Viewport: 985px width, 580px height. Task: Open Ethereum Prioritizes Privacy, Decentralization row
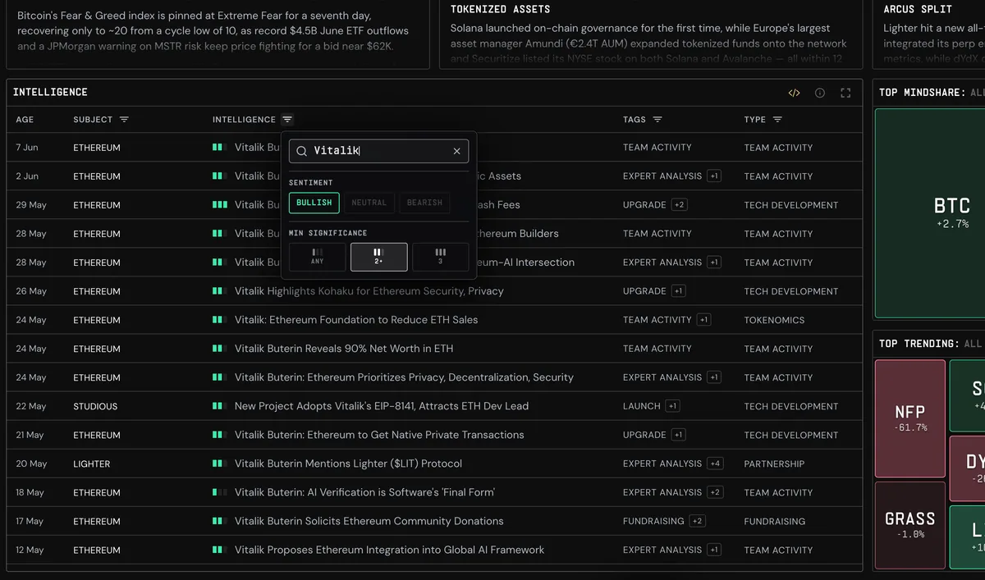click(434, 377)
